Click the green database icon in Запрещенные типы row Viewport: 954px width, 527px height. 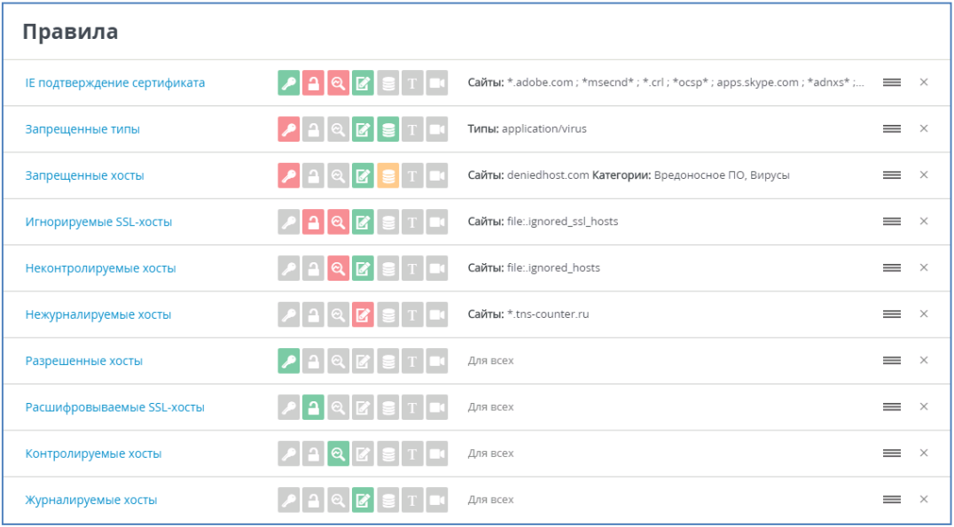[387, 129]
